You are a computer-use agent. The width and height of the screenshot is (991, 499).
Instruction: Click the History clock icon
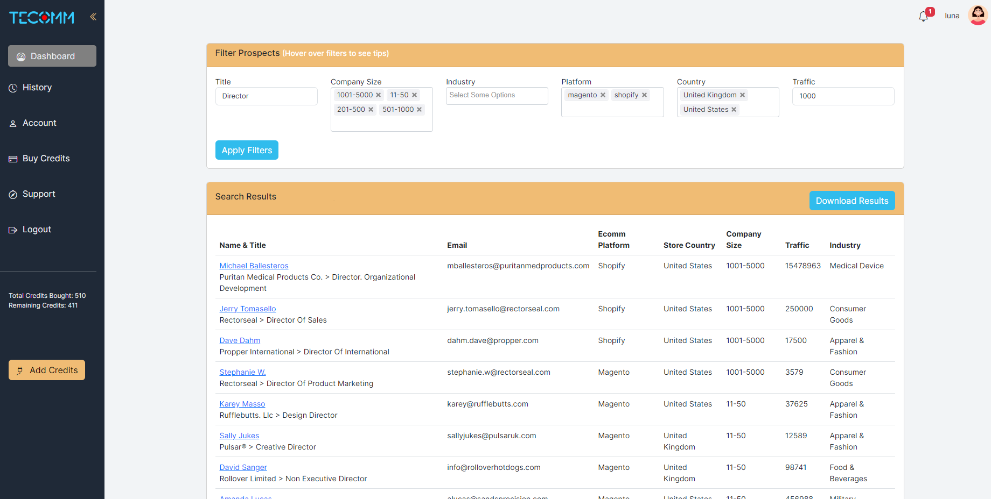tap(13, 88)
